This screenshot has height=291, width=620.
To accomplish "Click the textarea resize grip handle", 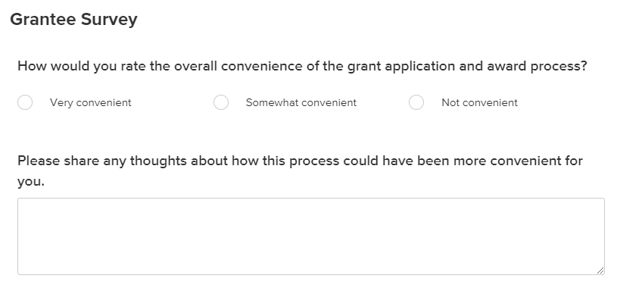I will 600,271.
